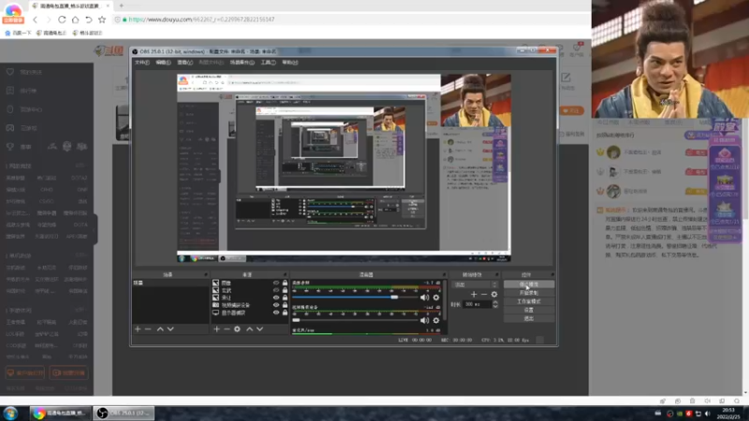This screenshot has width=749, height=421.
Task: Increase the transition duration with the up arrow
Action: tap(495, 302)
